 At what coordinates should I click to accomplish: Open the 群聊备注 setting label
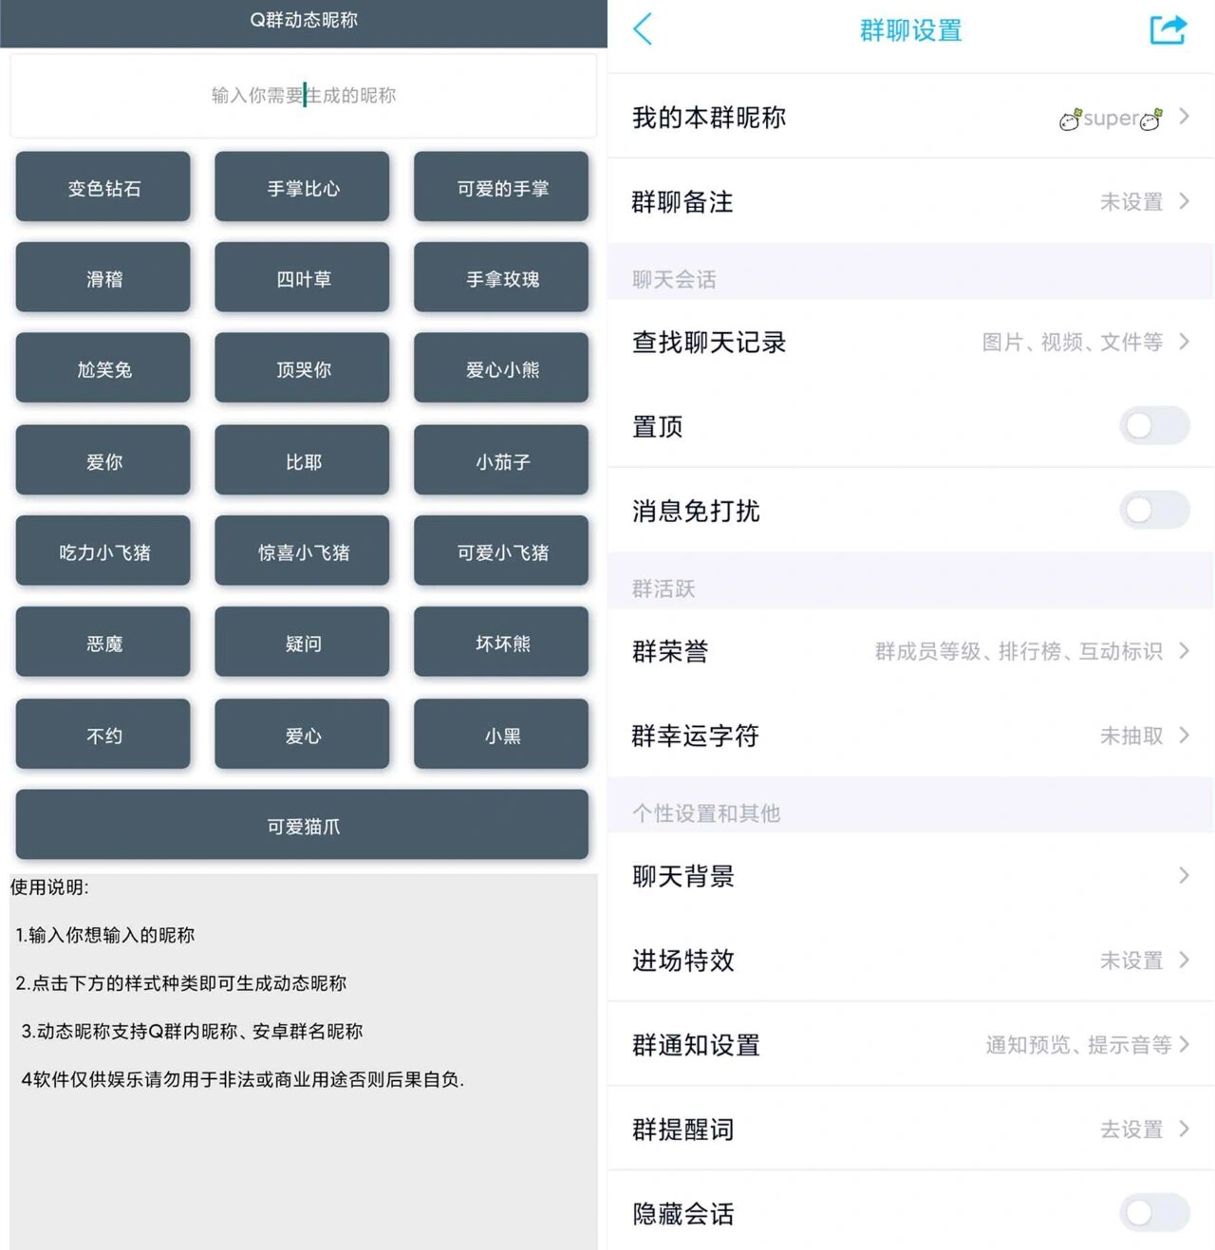(682, 202)
